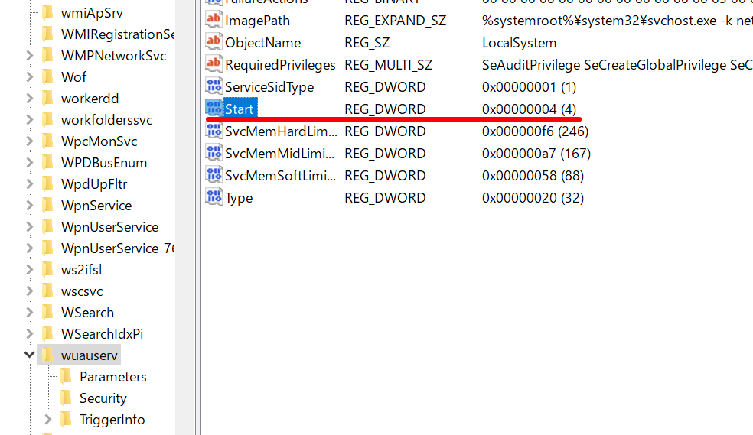
Task: Expand the ws2ifsl key
Action: [x=30, y=270]
